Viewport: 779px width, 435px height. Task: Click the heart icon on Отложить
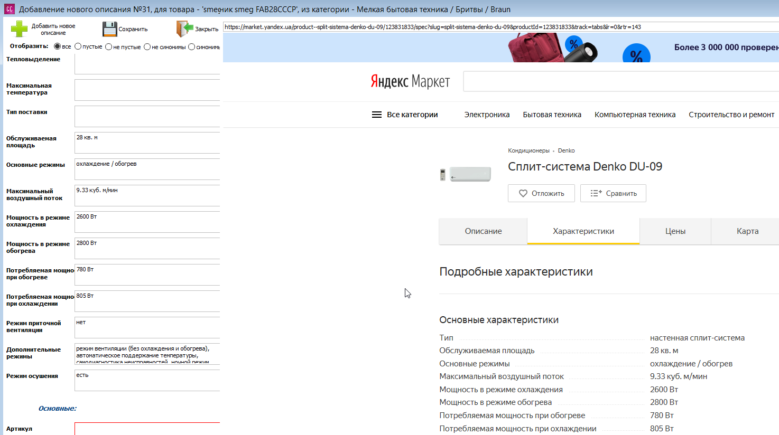pos(523,193)
